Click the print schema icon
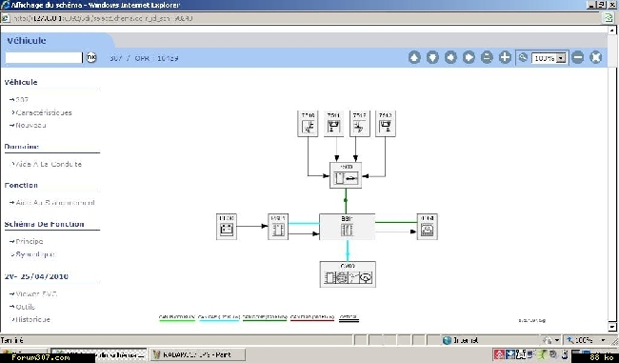This screenshot has height=363, width=619. pos(487,58)
